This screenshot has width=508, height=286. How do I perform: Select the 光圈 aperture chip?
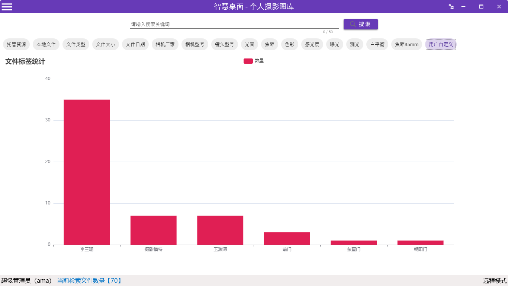tap(250, 44)
